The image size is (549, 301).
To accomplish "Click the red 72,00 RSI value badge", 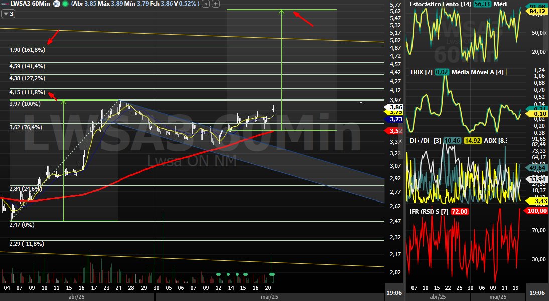I will (x=459, y=211).
